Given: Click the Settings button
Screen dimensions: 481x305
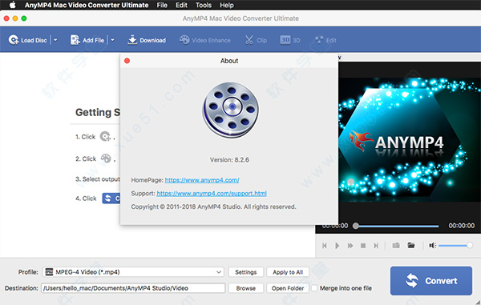Looking at the screenshot, I should [246, 272].
